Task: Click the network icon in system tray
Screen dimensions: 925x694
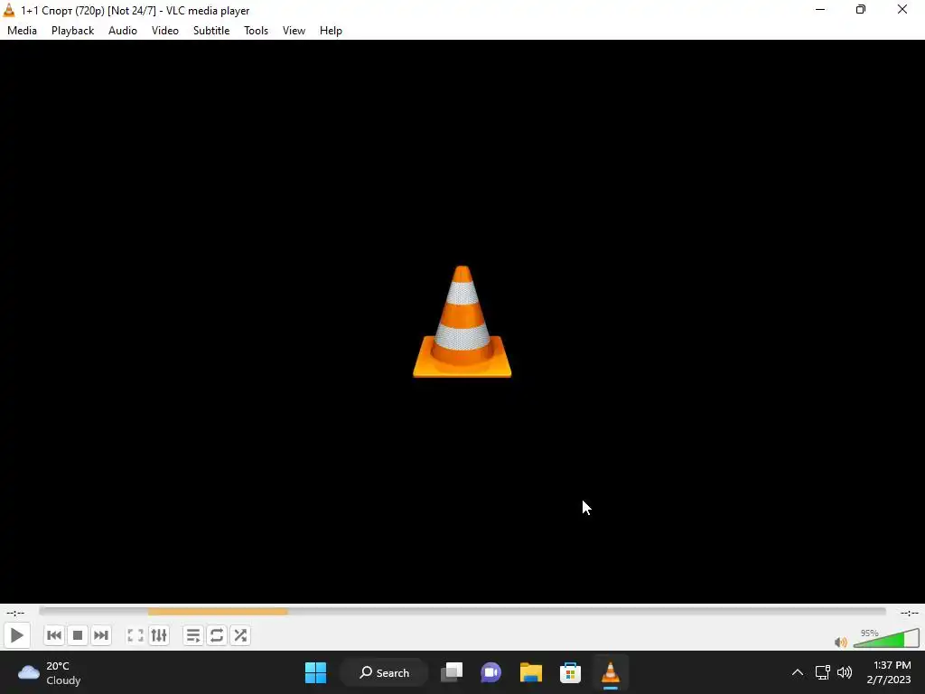Action: (822, 672)
